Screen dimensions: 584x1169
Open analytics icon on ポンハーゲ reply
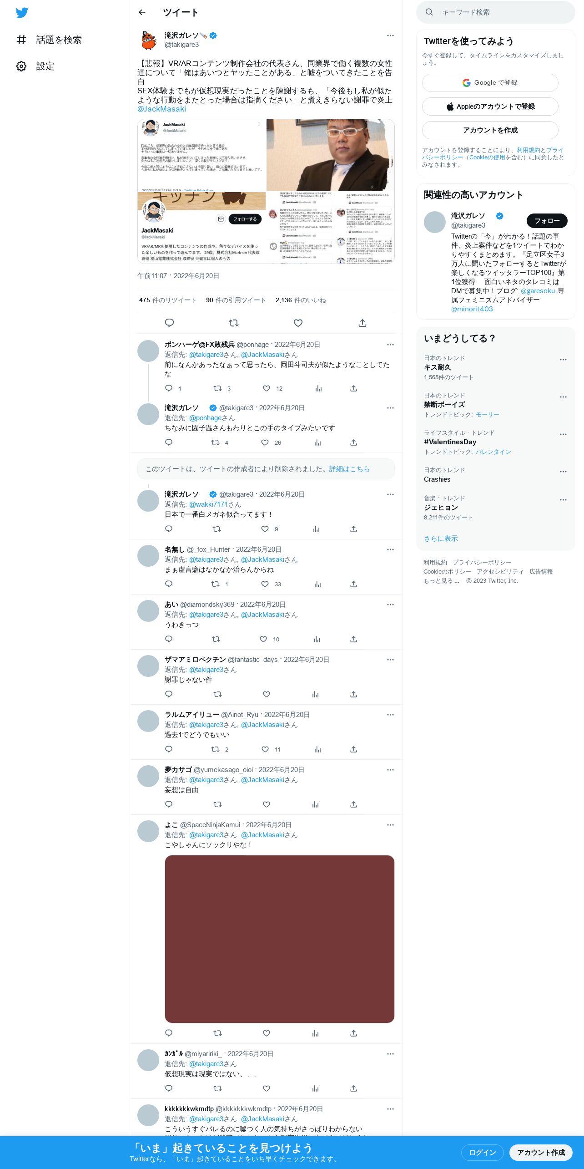[318, 388]
